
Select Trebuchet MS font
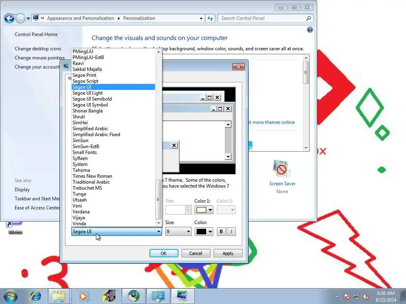coord(113,188)
